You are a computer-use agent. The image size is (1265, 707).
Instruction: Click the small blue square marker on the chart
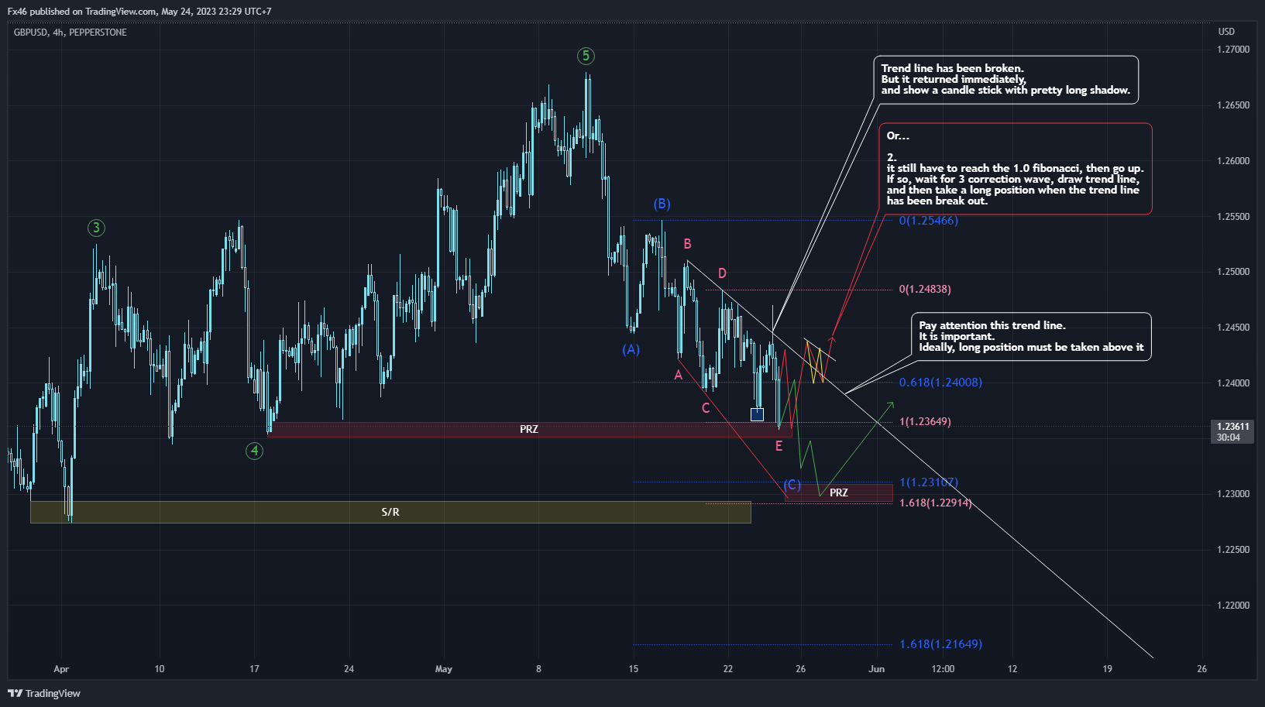point(757,414)
